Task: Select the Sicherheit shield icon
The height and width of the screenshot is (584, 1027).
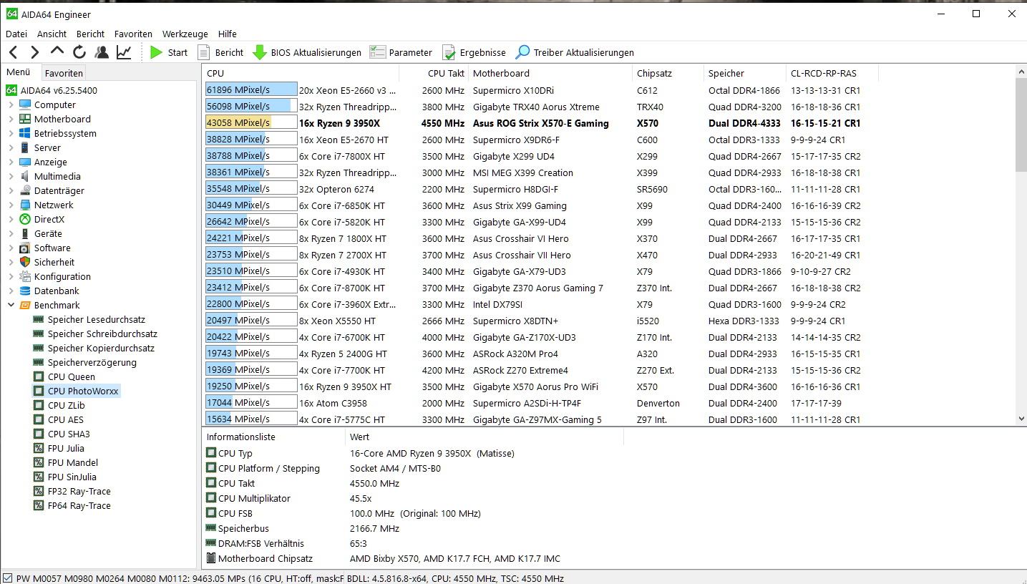Action: (25, 262)
